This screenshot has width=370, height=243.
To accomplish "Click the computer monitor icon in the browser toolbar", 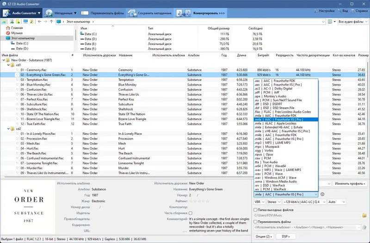I will coord(25,22).
